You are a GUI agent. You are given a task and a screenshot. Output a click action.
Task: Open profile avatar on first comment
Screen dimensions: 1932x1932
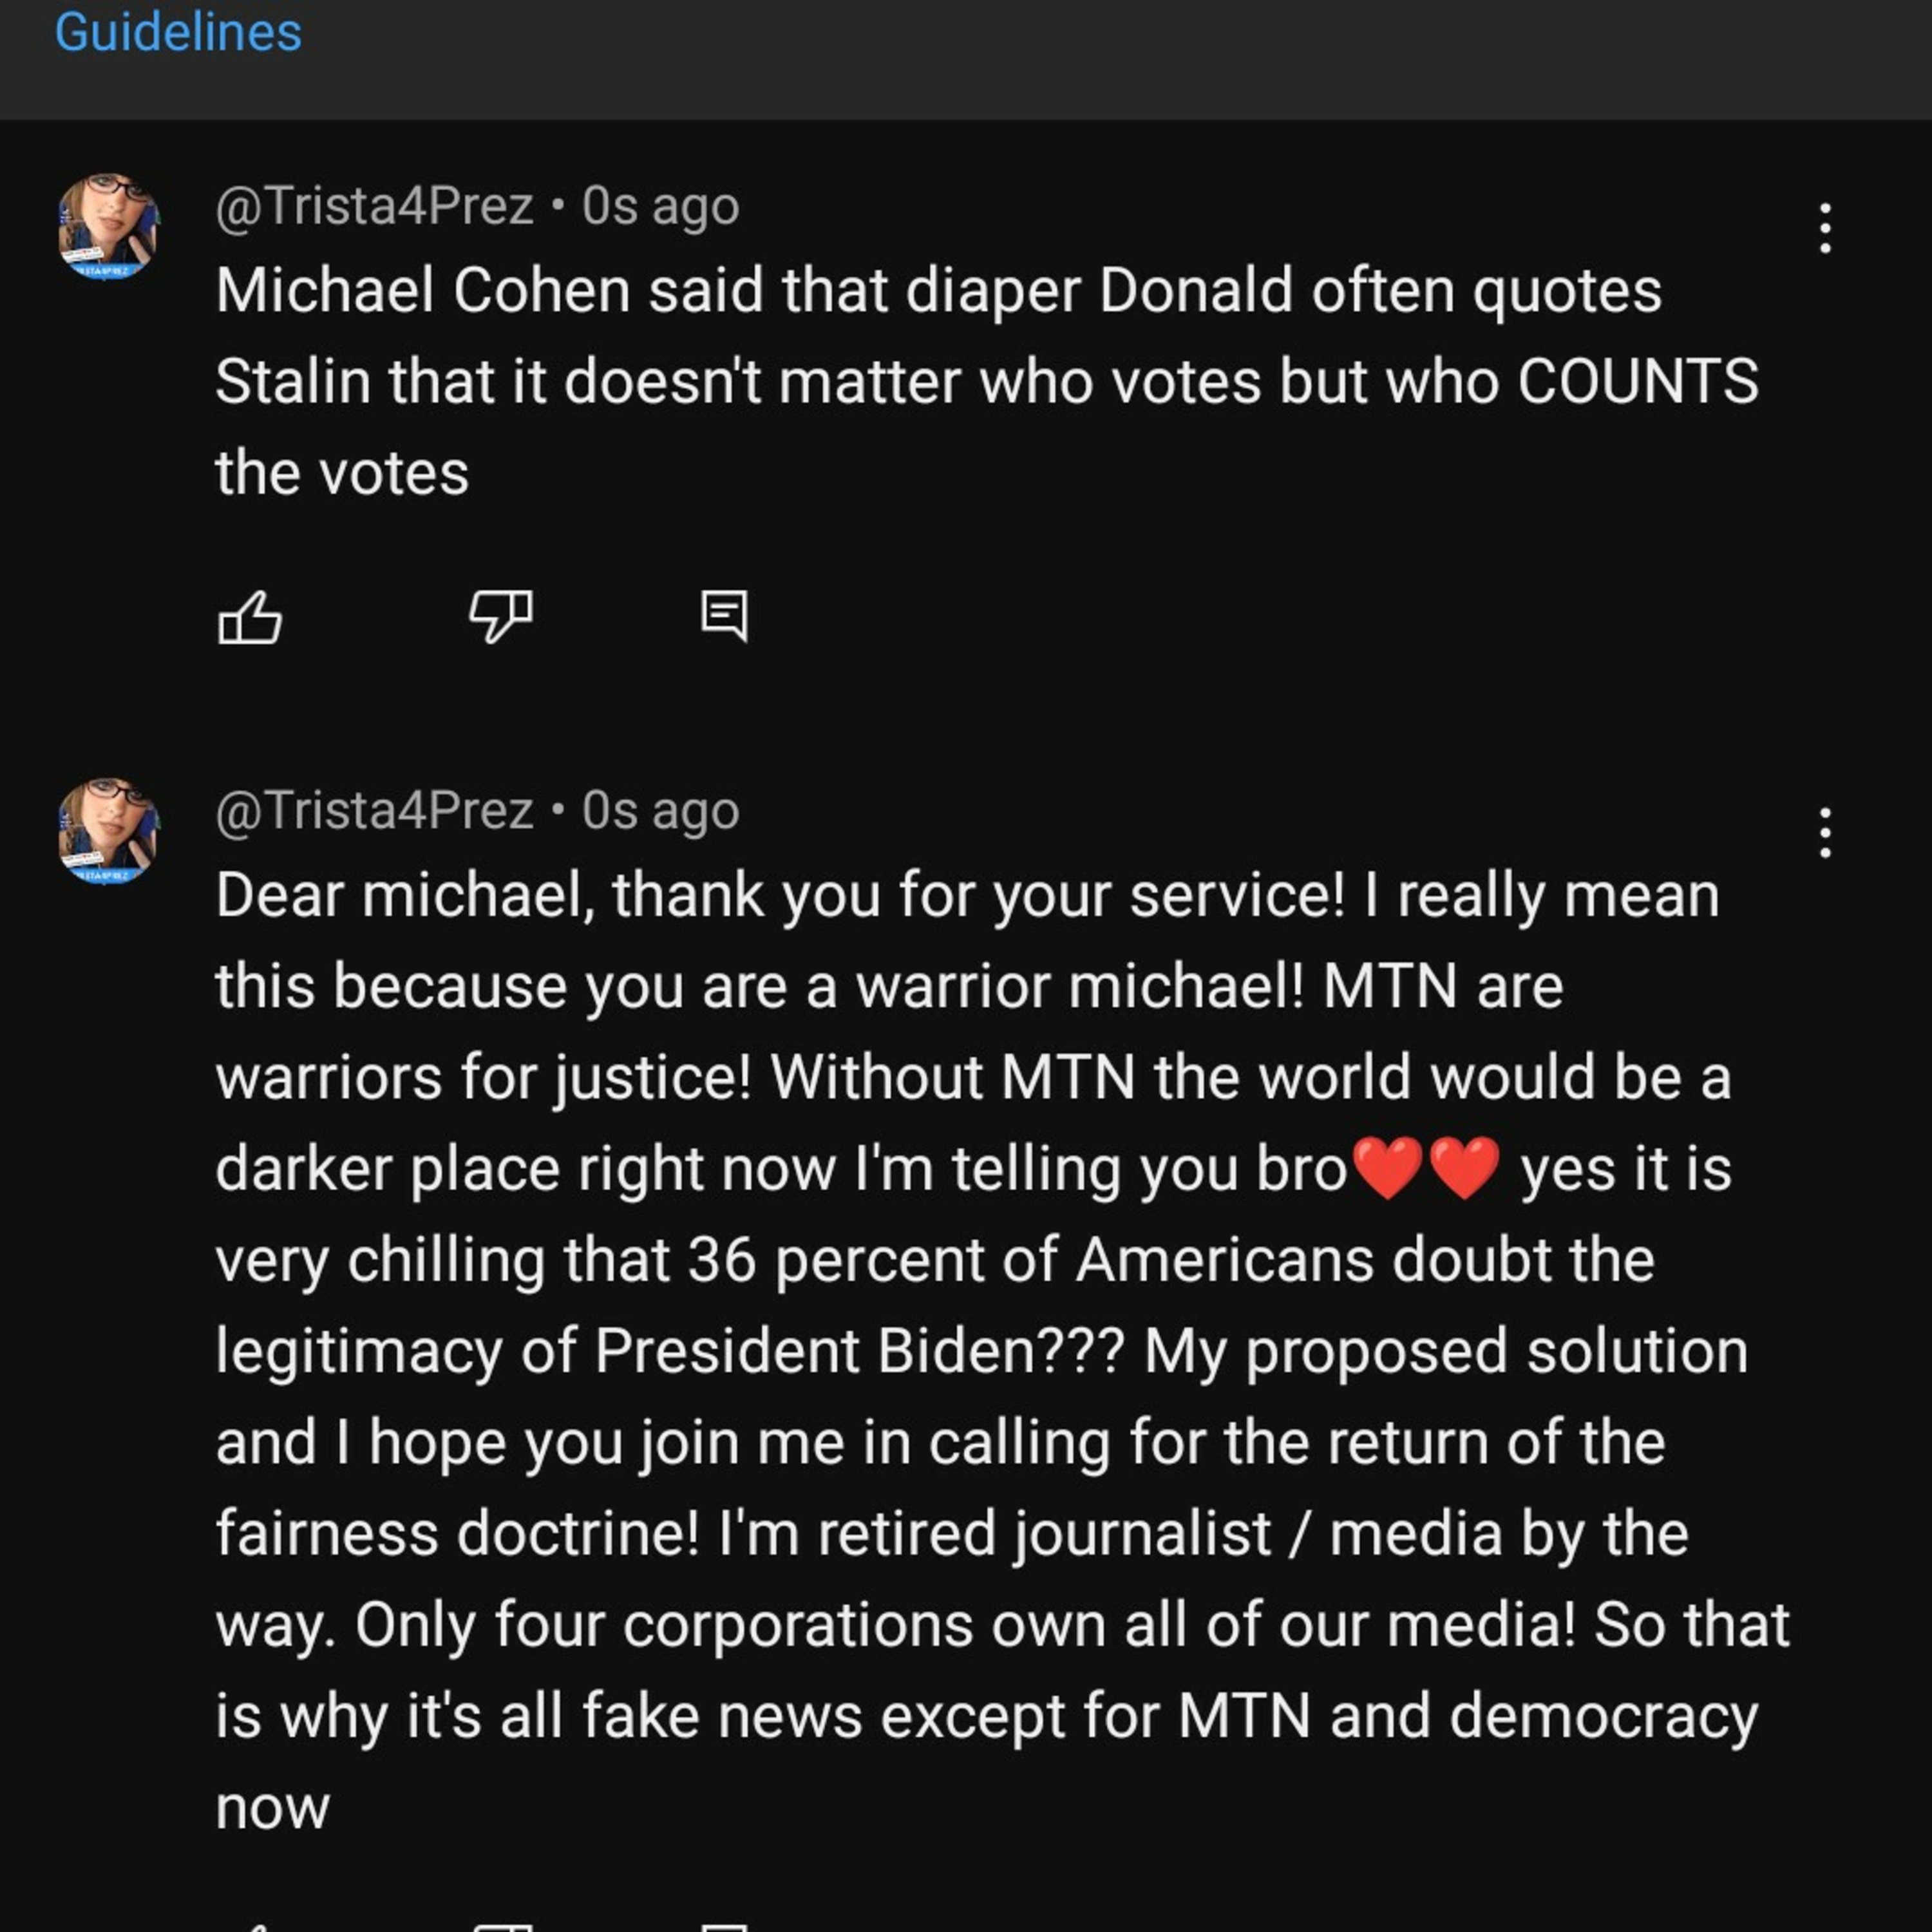click(x=108, y=227)
